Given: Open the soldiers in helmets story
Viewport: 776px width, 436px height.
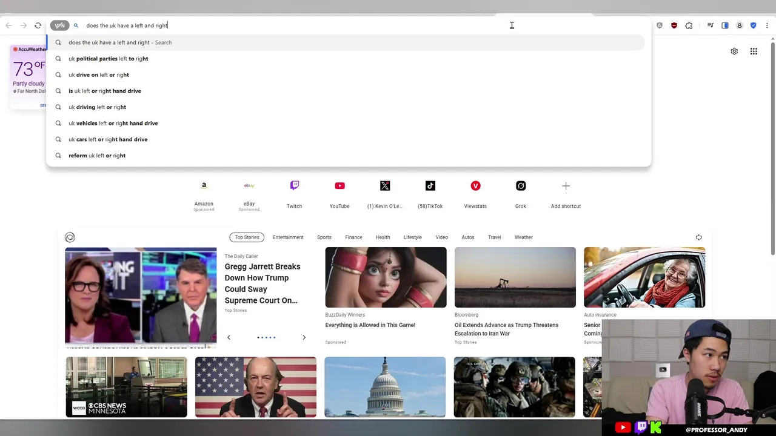Looking at the screenshot, I should pos(514,387).
